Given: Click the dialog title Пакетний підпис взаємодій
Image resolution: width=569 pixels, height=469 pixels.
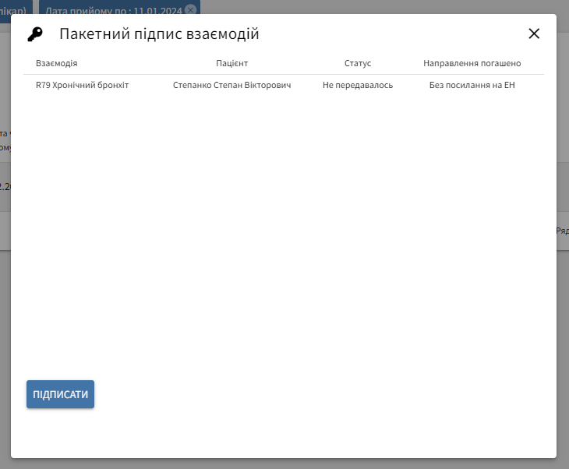Looking at the screenshot, I should (x=159, y=34).
